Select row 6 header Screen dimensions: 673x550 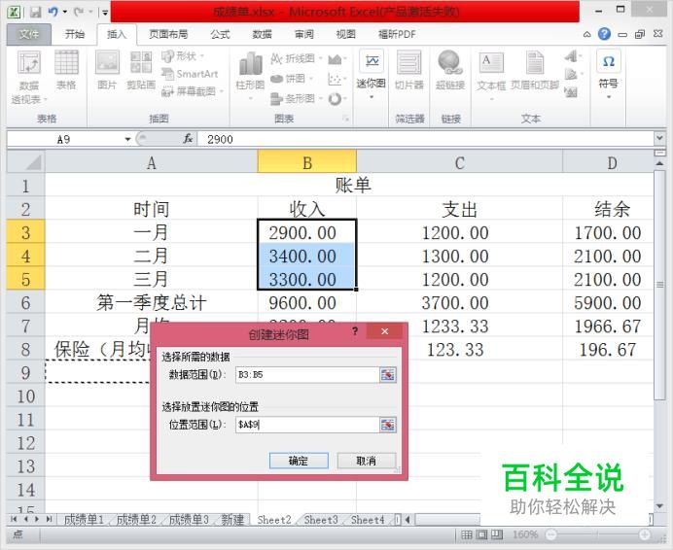pyautogui.click(x=25, y=303)
